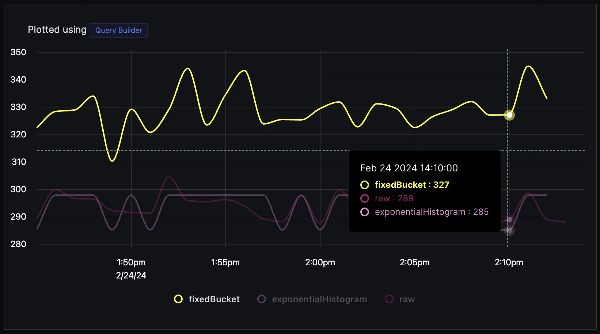This screenshot has width=600, height=334.
Task: Click the Feb 24 2024 tooltip timestamp
Action: 409,168
